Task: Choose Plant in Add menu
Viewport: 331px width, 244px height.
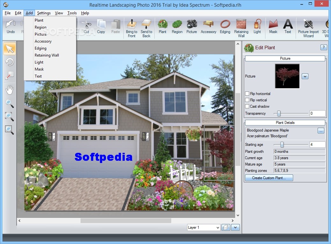Action: (x=50, y=20)
